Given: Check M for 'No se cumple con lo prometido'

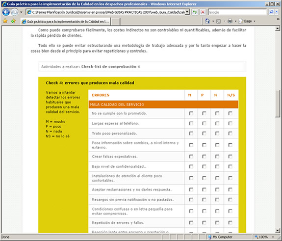Looking at the screenshot, I should coord(191,113).
